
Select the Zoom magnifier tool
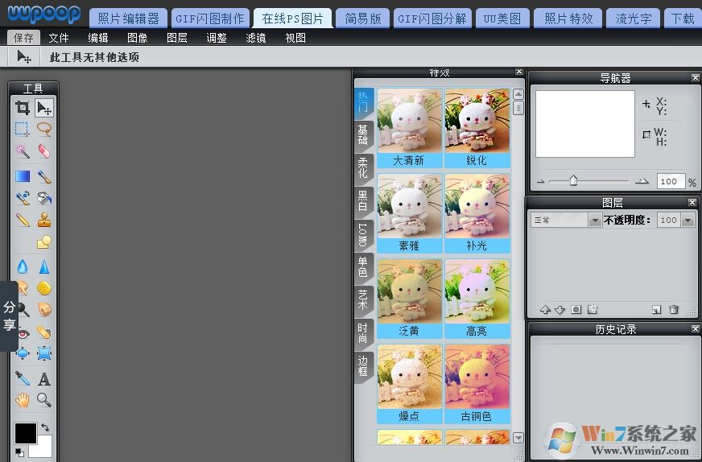(x=44, y=400)
